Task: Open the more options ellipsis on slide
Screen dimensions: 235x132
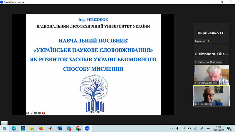Action: pos(39,113)
